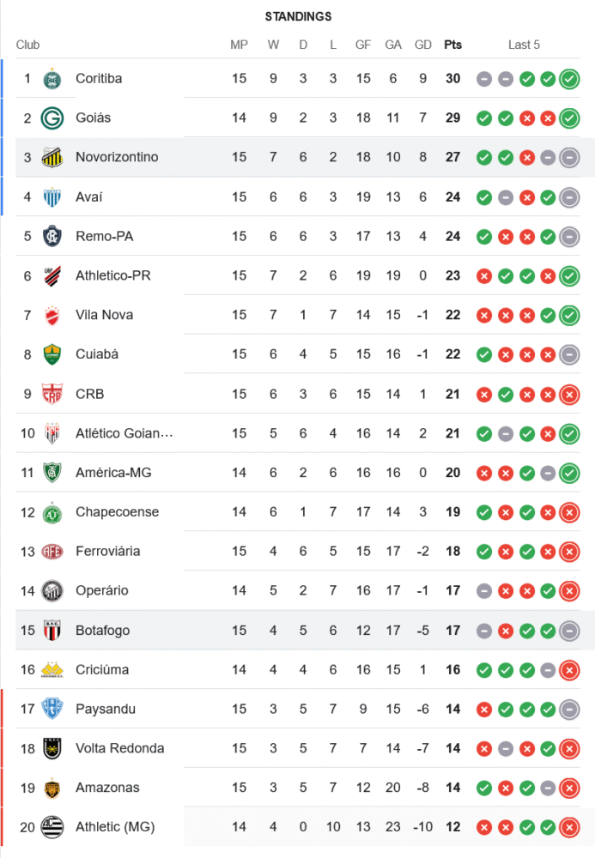Sort standings by Pts column header
This screenshot has height=858, width=595.
tap(452, 45)
